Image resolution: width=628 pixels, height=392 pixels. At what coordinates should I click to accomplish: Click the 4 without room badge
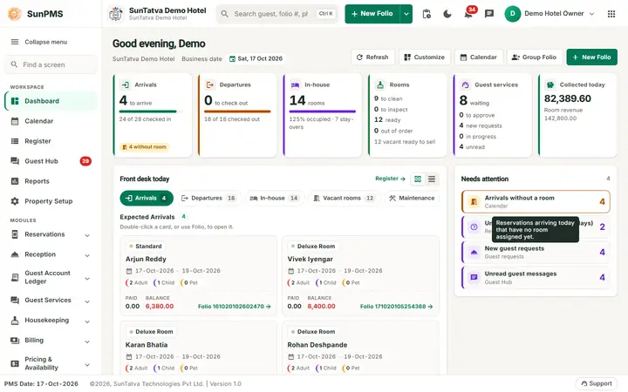[x=144, y=147]
